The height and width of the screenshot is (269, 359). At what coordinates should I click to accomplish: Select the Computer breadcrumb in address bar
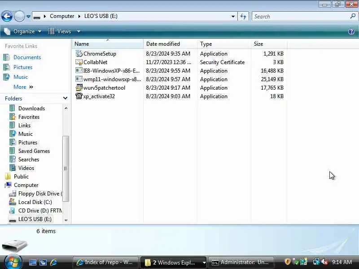62,16
